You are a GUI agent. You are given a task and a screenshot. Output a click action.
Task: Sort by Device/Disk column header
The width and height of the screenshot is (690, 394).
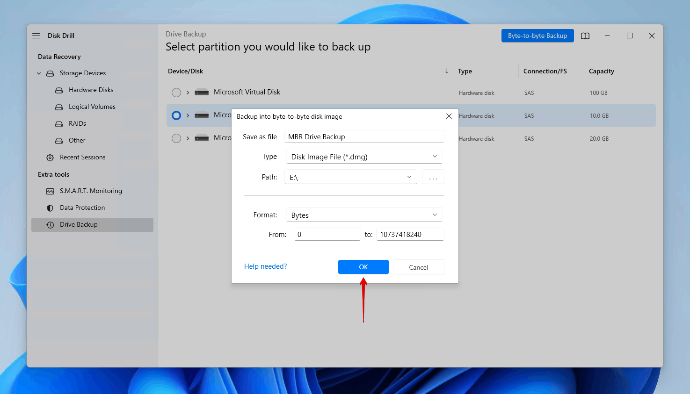[x=186, y=71]
